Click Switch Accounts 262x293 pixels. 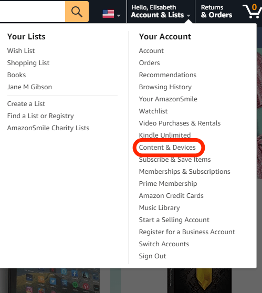point(164,244)
